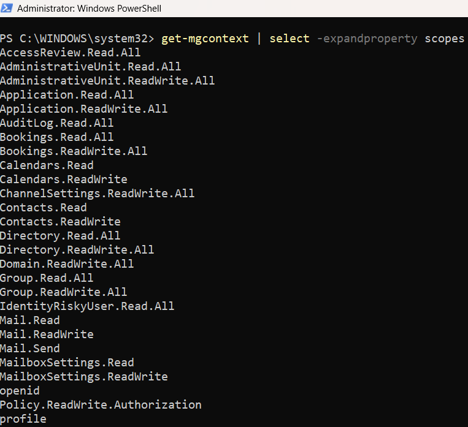Click the openid scope line
The image size is (468, 427).
point(20,391)
